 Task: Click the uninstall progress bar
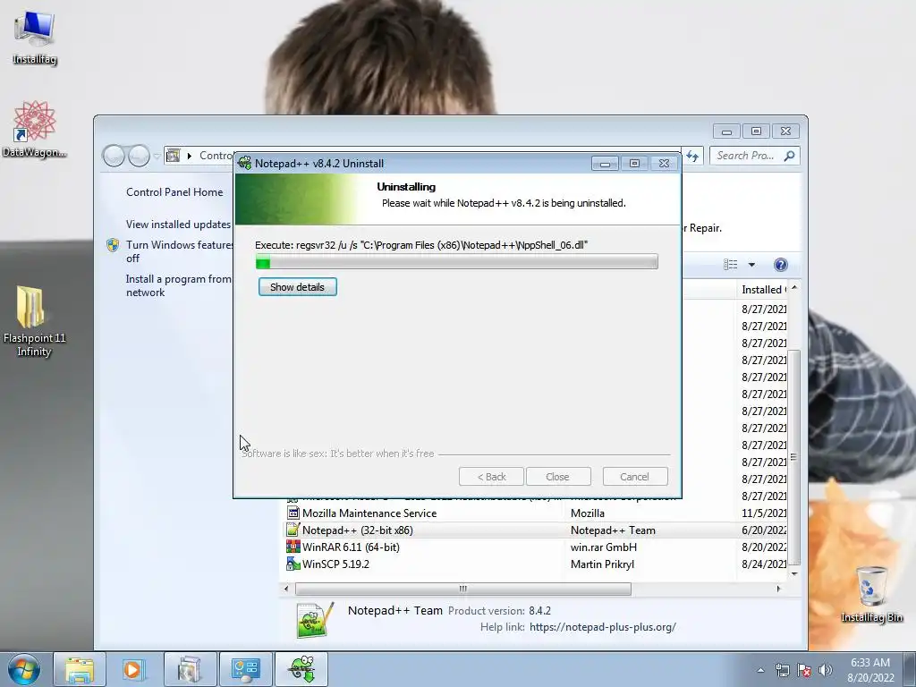click(457, 262)
